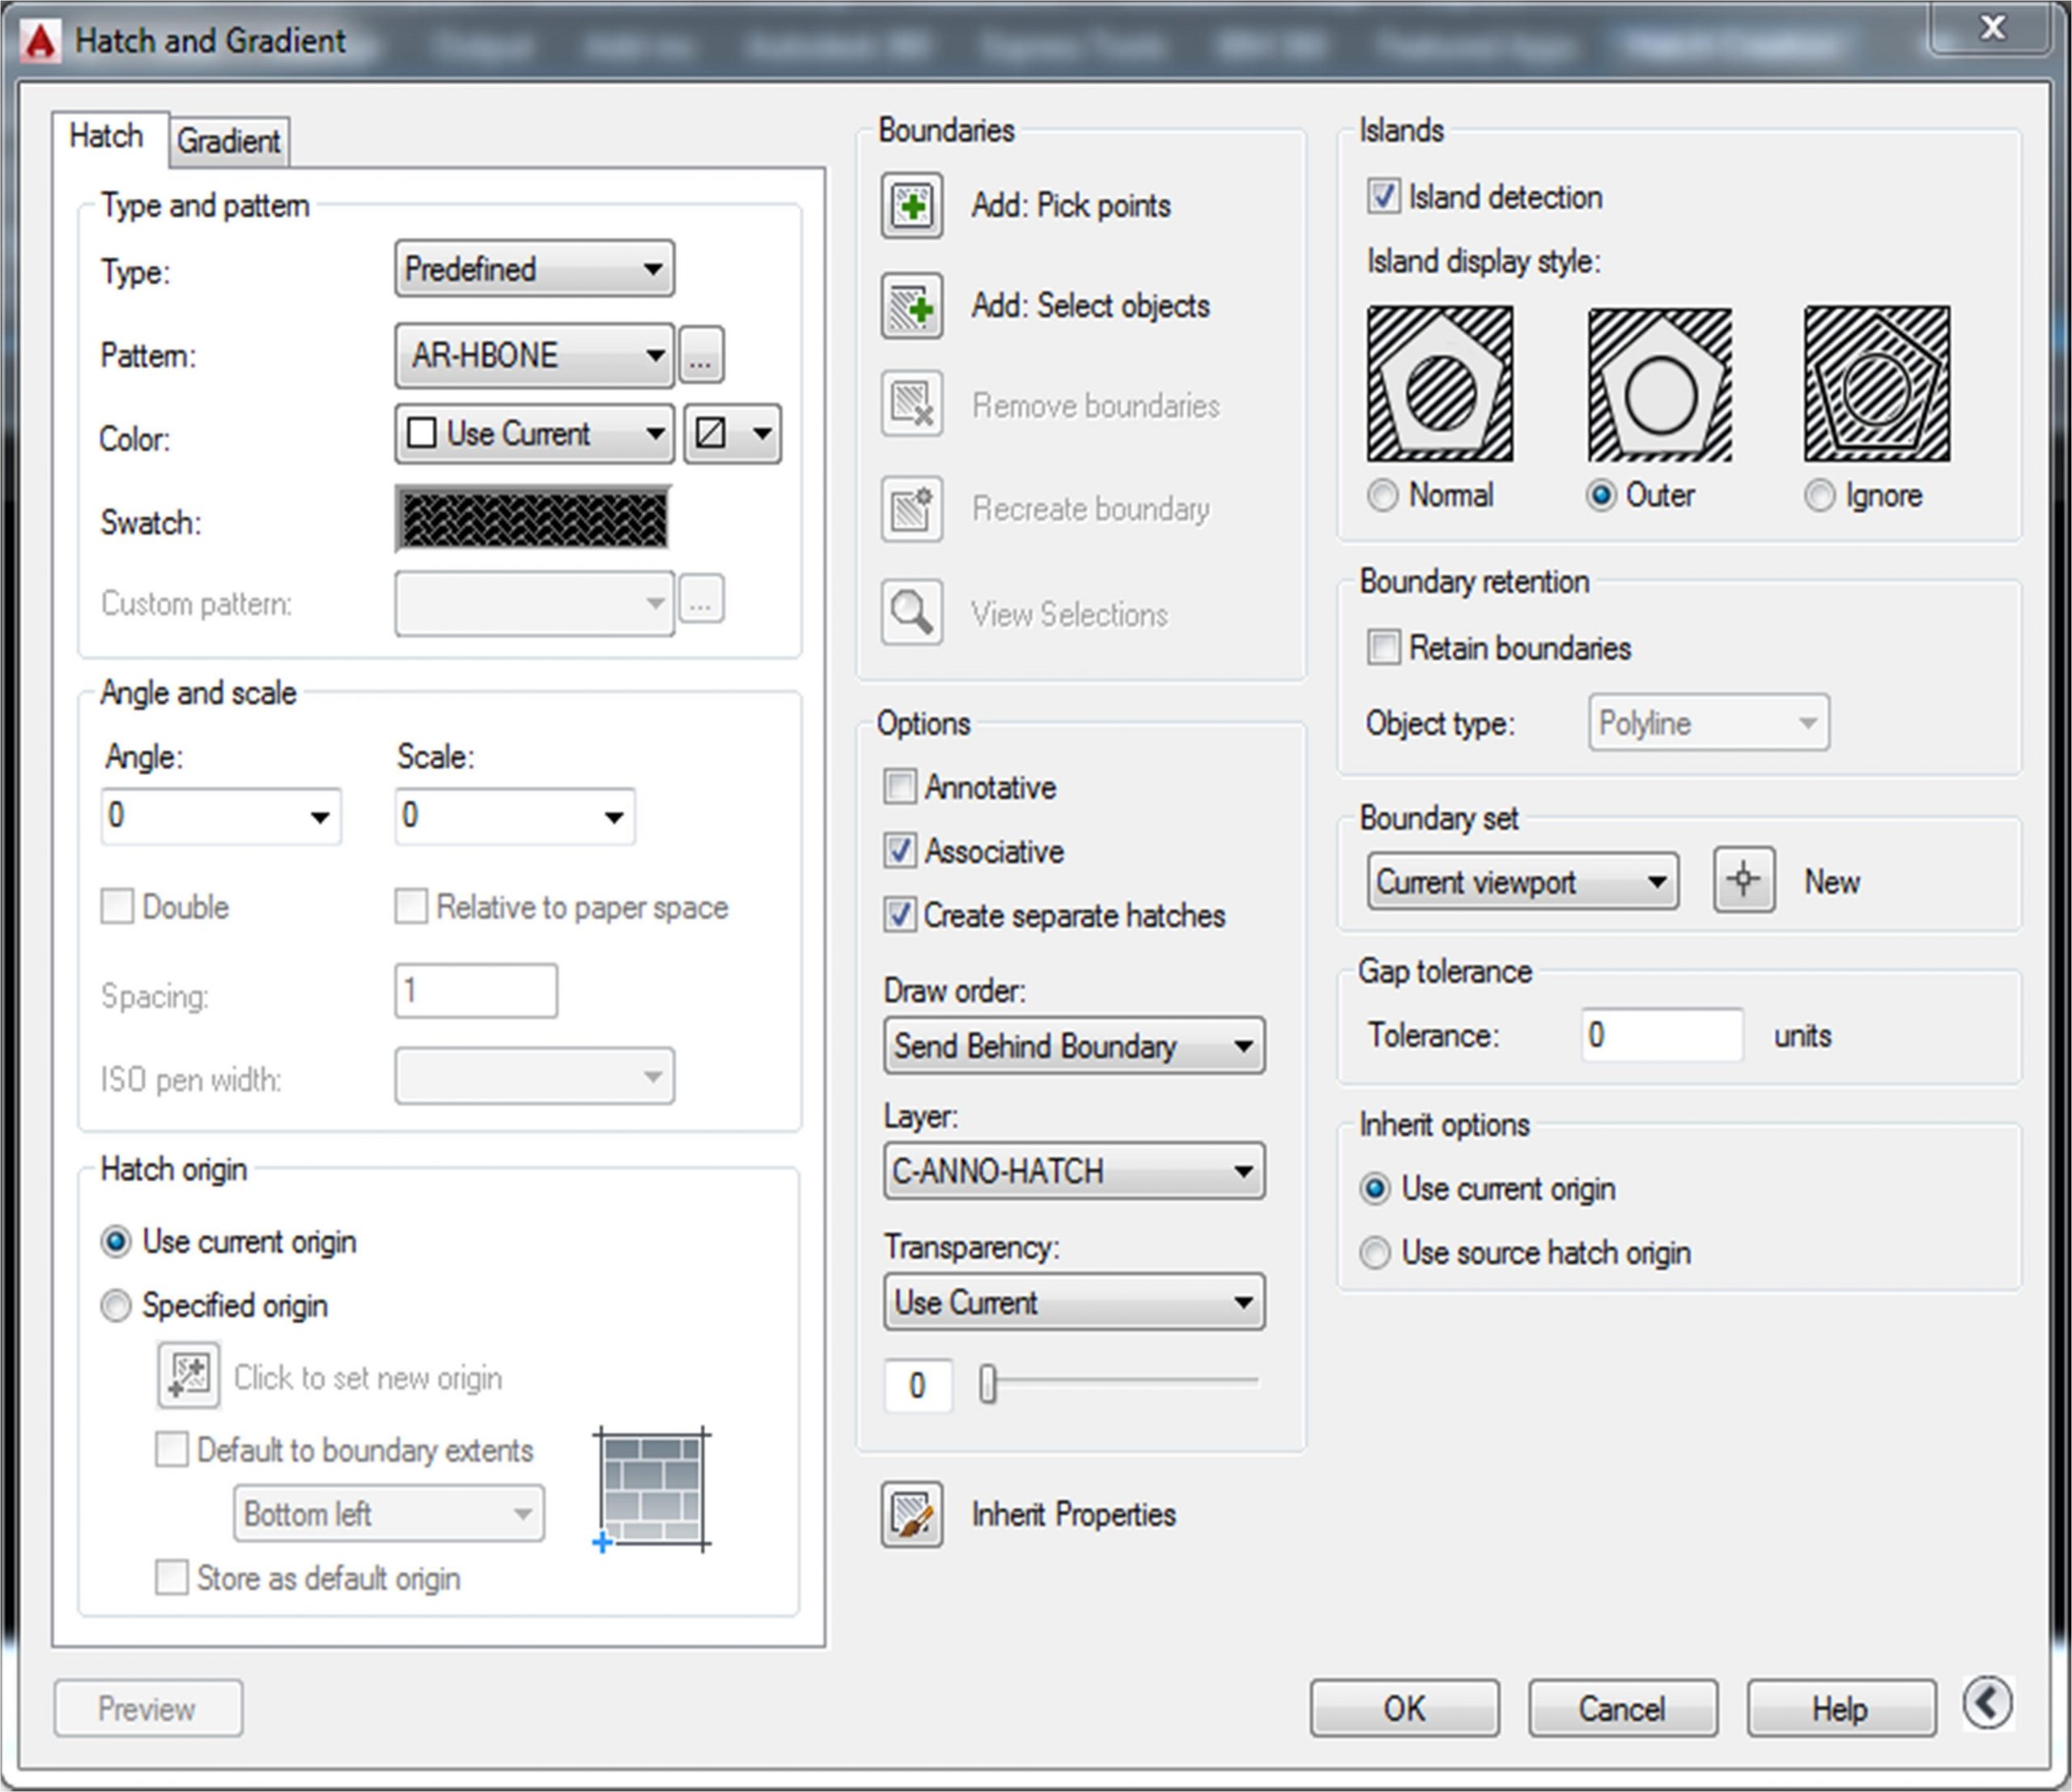Select the Normal island style image
The image size is (2072, 1792).
click(x=1440, y=384)
